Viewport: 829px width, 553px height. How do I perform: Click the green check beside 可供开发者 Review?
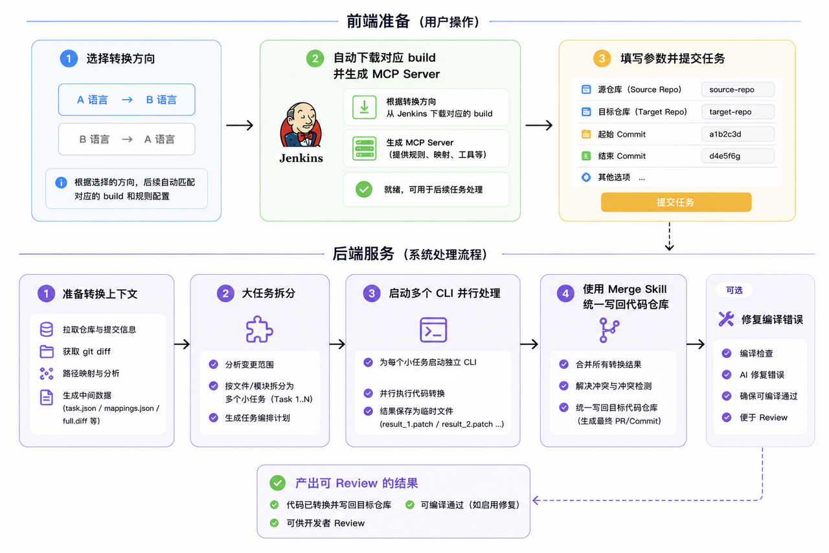(275, 523)
